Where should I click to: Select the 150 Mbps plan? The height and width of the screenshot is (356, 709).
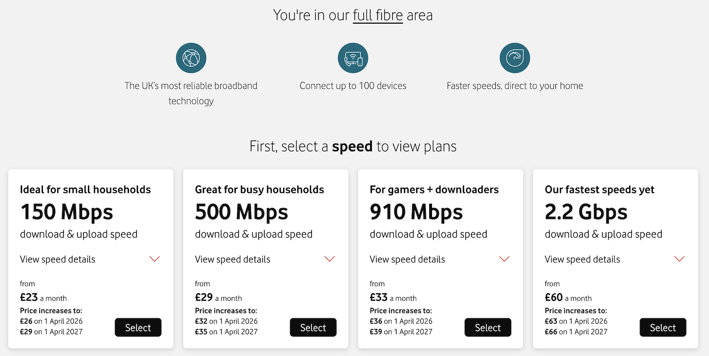pos(138,328)
